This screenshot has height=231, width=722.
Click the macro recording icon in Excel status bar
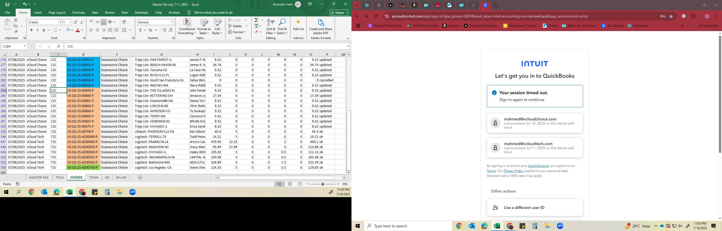(x=18, y=184)
